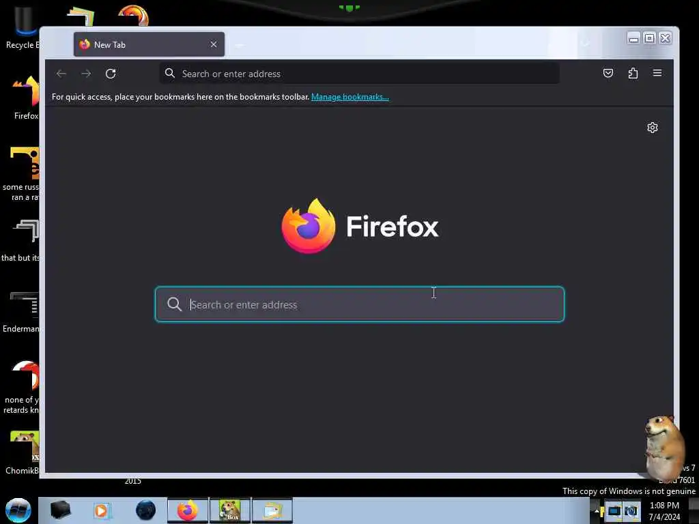Click the center page search box
The width and height of the screenshot is (699, 524).
coord(359,304)
